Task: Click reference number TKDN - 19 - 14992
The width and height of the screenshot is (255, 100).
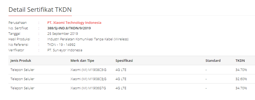Action: pos(61,45)
